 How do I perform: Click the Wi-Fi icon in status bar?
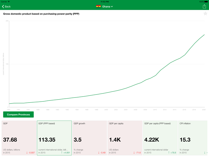point(9,1)
